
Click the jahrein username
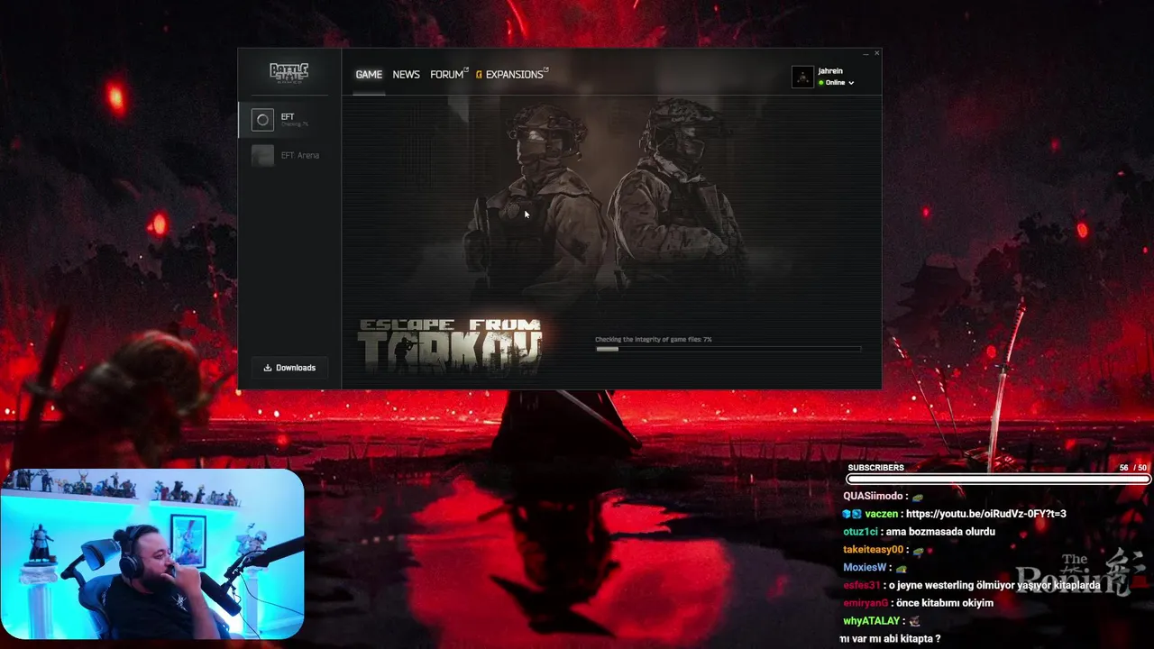click(x=830, y=71)
